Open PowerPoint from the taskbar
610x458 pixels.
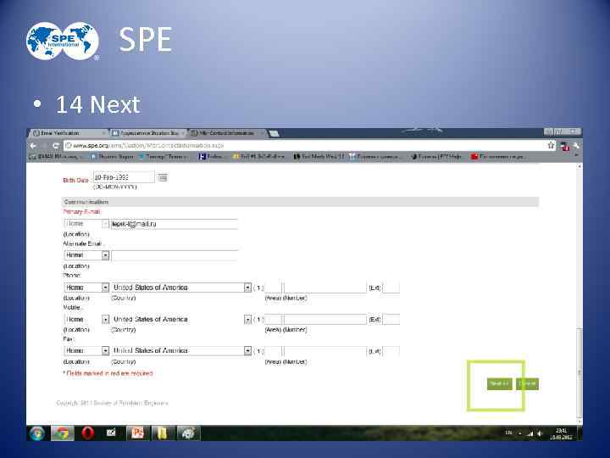(137, 433)
